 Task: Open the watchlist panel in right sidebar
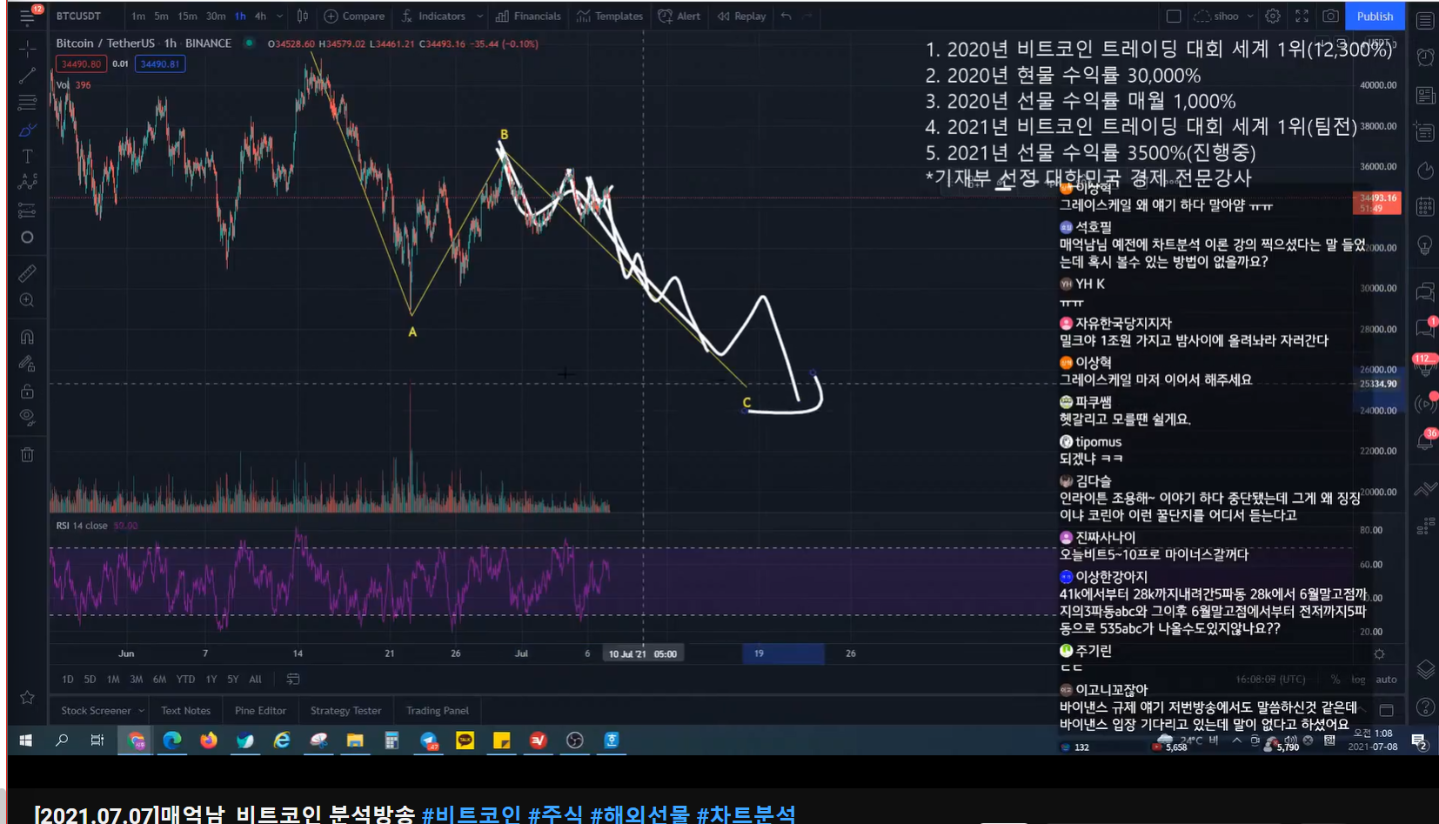[1425, 21]
